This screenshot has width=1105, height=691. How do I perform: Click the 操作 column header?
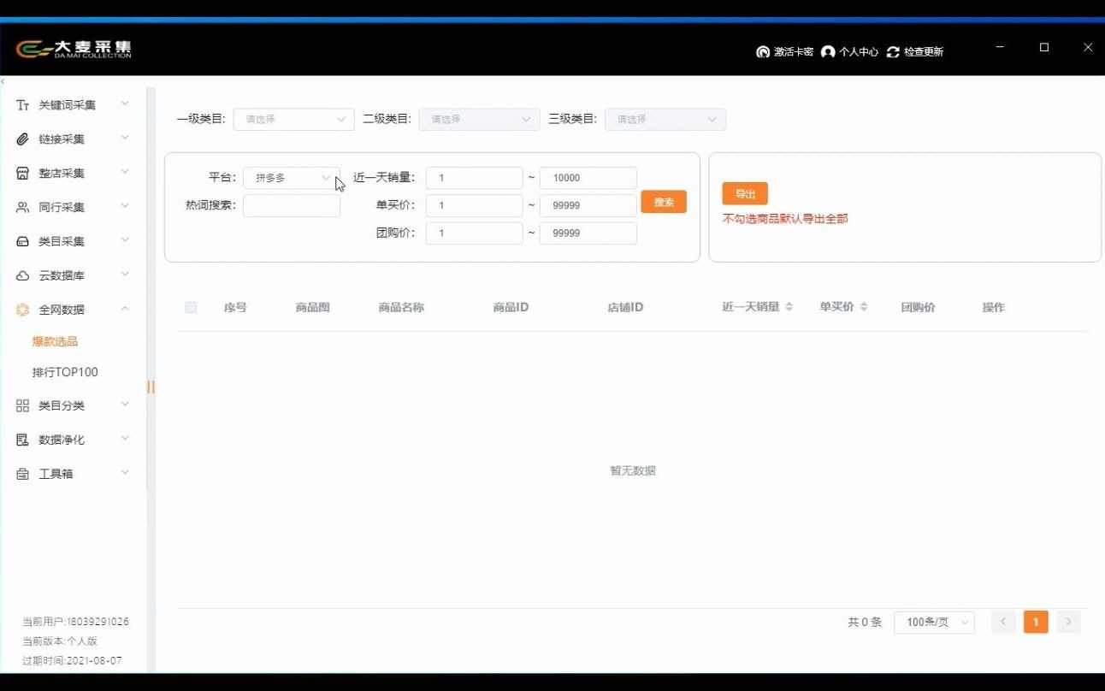pos(993,307)
